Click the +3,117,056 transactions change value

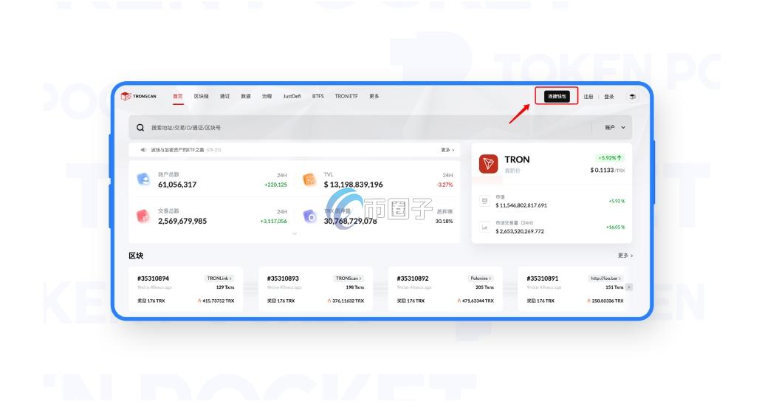[x=274, y=221]
